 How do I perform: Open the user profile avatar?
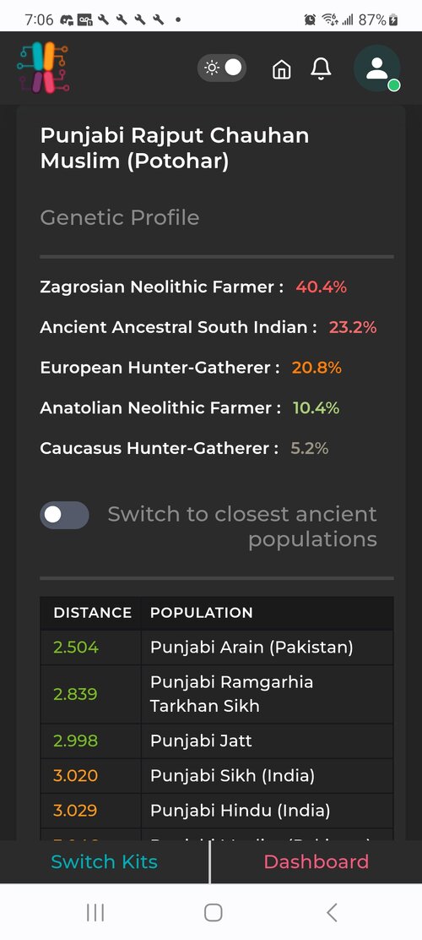pyautogui.click(x=377, y=68)
